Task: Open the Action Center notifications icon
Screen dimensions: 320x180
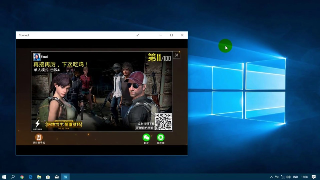Action: coord(314,177)
